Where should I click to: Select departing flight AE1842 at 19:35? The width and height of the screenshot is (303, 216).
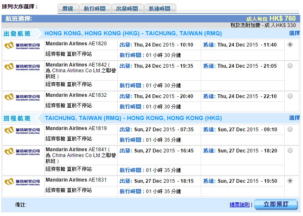pyautogui.click(x=290, y=66)
